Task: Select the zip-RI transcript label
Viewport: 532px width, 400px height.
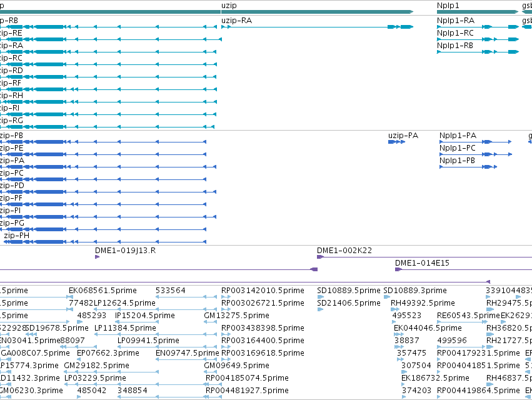Action: coord(9,108)
